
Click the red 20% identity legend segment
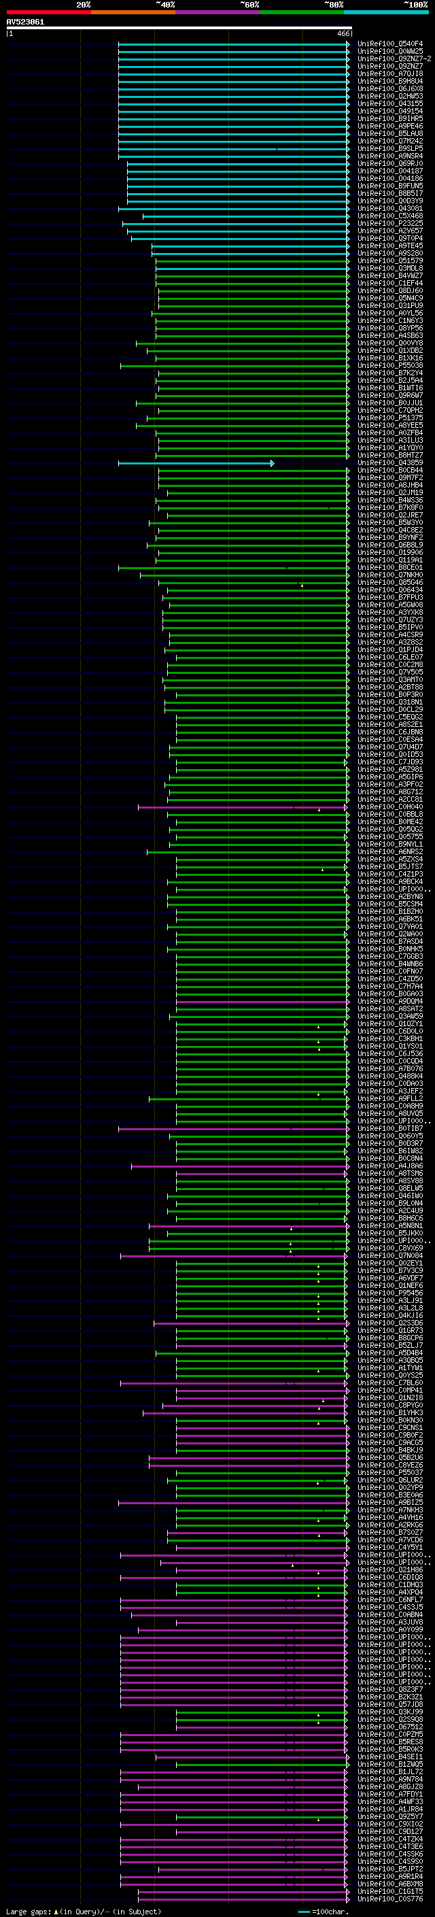point(48,12)
